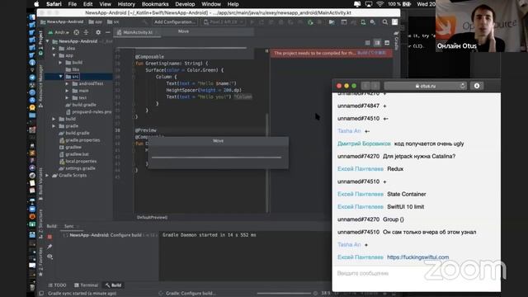Open the Develop menu
Image resolution: width=528 pixels, height=297 pixels.
tap(185, 4)
